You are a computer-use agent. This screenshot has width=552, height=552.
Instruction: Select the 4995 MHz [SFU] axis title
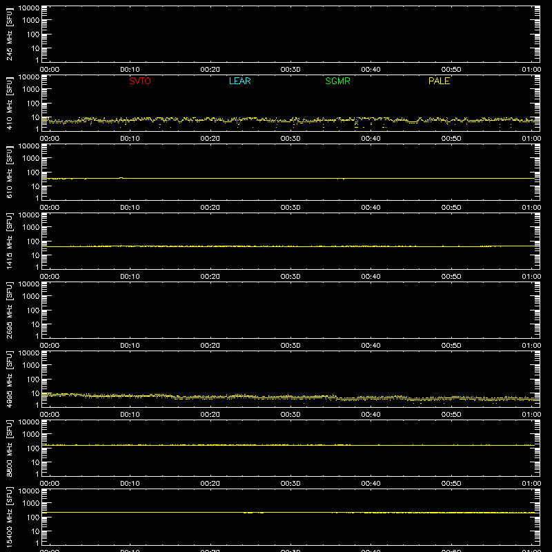[x=9, y=379]
